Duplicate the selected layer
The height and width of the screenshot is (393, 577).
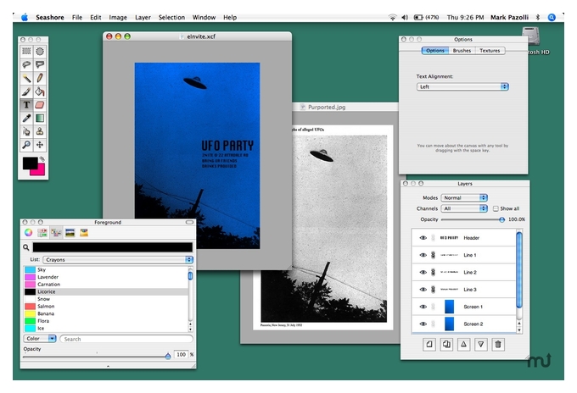(x=446, y=345)
